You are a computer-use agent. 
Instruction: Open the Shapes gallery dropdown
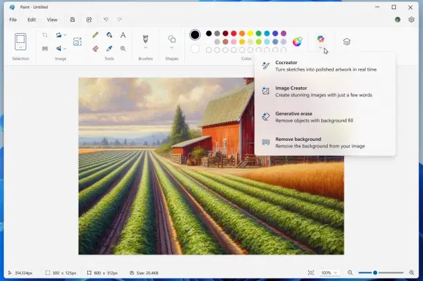tap(172, 48)
